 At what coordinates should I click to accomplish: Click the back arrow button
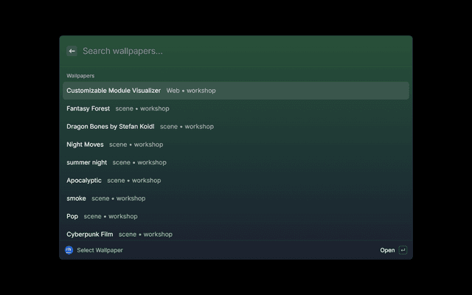[x=72, y=51]
